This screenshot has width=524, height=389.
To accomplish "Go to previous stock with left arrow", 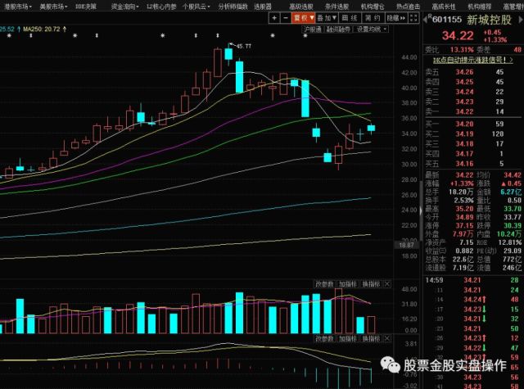I will (x=425, y=20).
